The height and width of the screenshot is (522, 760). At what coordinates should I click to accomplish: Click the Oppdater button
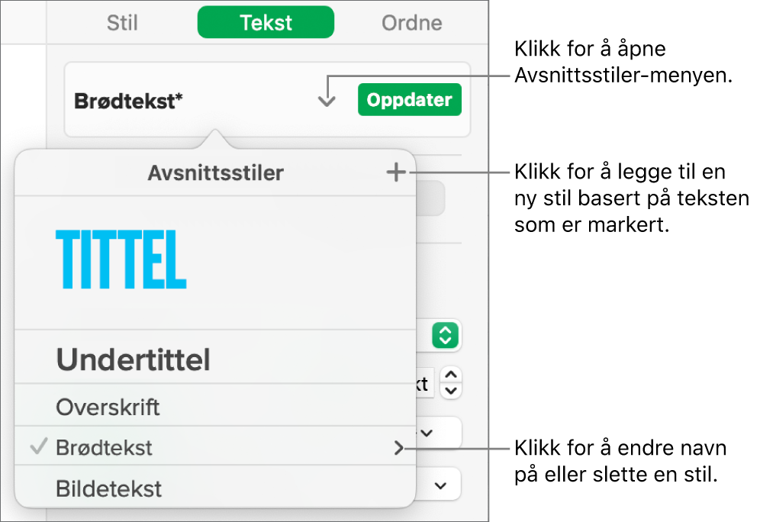point(410,99)
